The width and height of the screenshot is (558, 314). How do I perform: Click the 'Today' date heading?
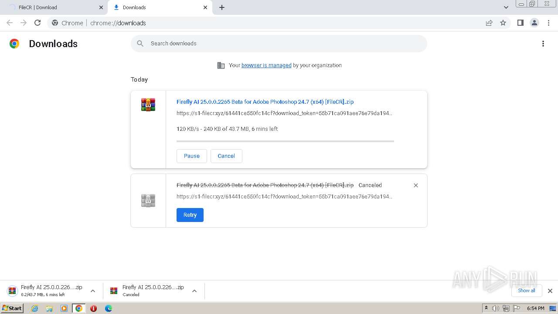[139, 79]
